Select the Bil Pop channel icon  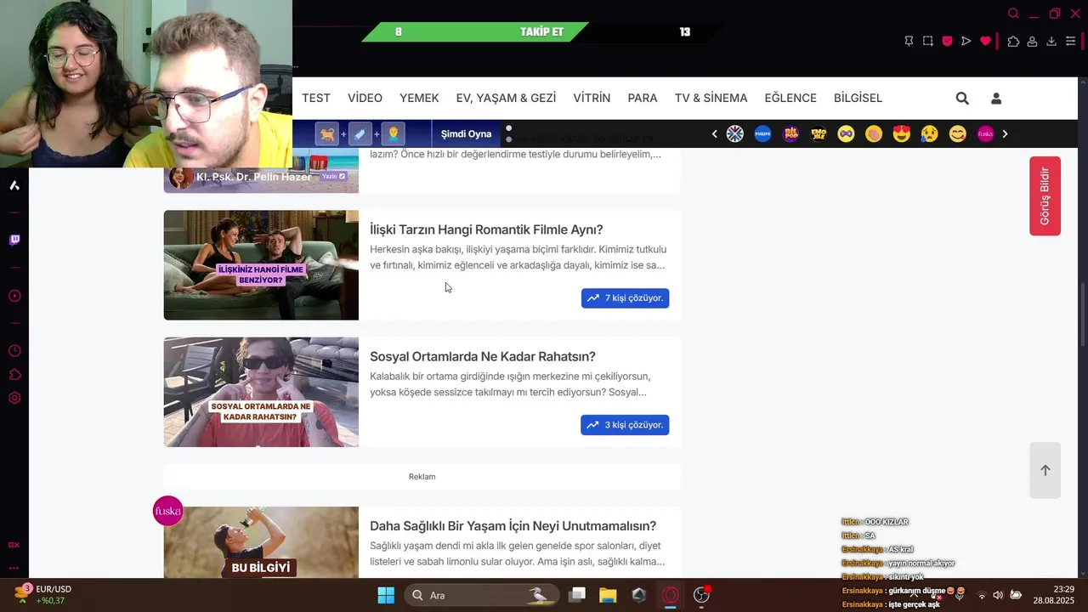point(791,133)
